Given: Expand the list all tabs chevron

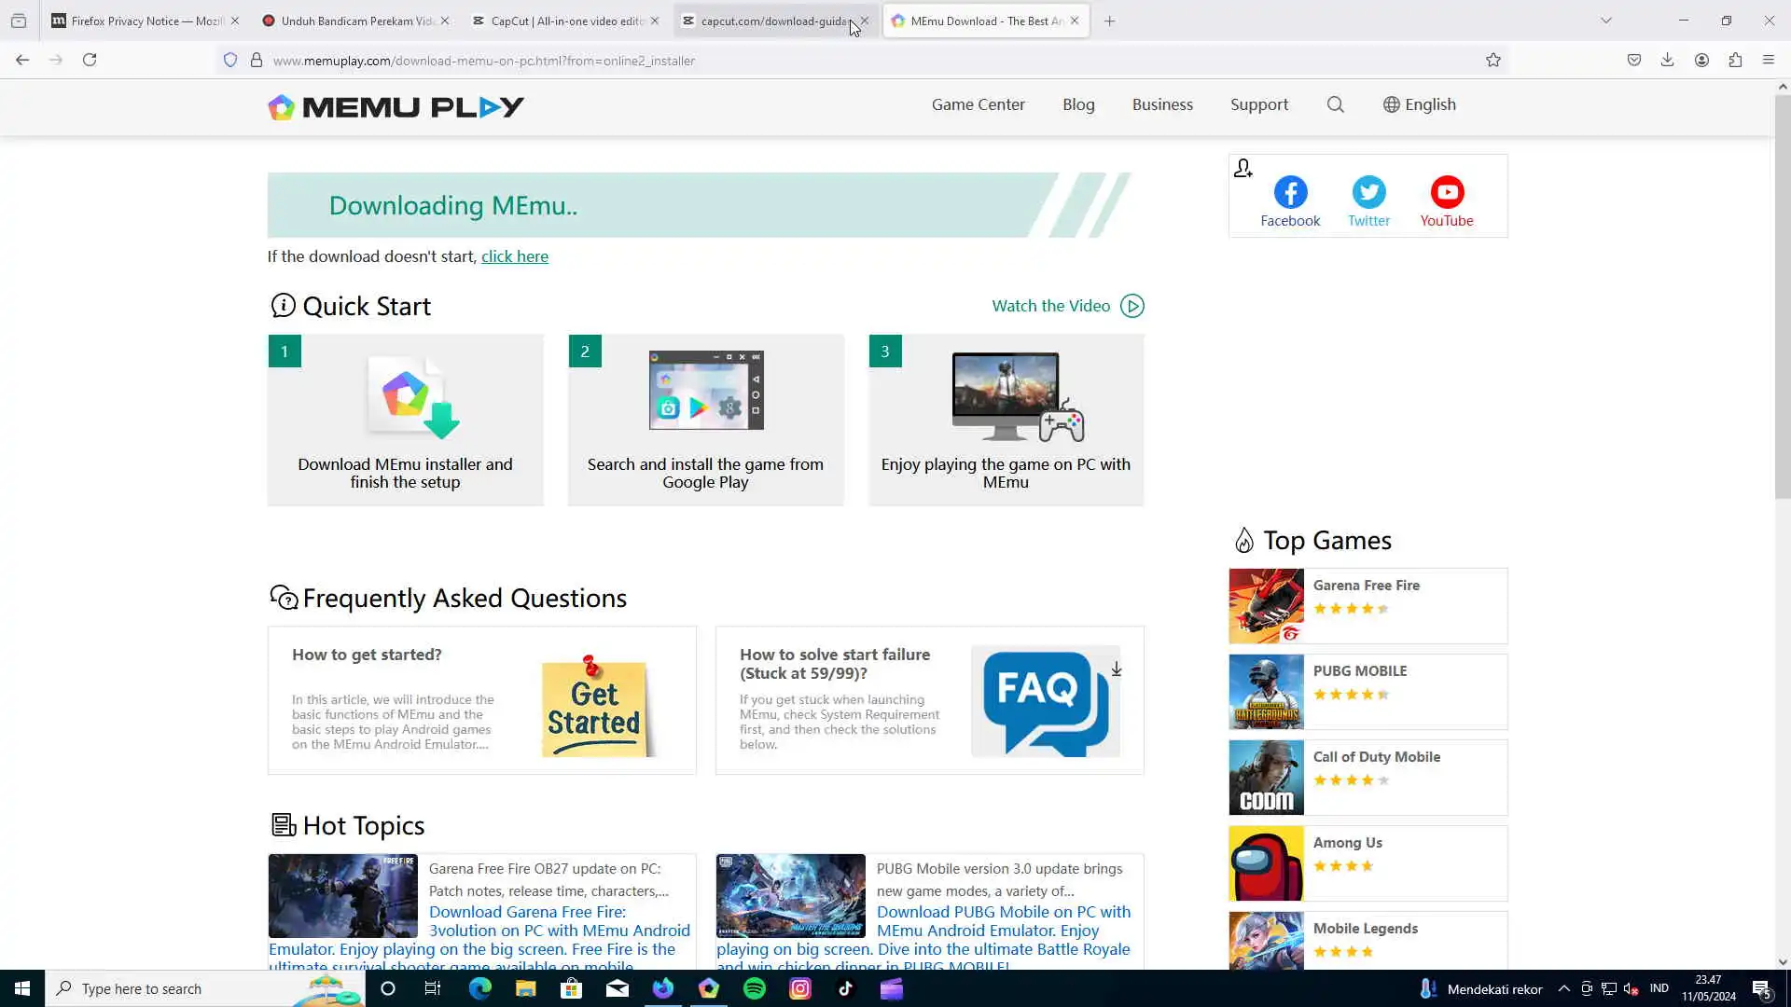Looking at the screenshot, I should click(1605, 21).
